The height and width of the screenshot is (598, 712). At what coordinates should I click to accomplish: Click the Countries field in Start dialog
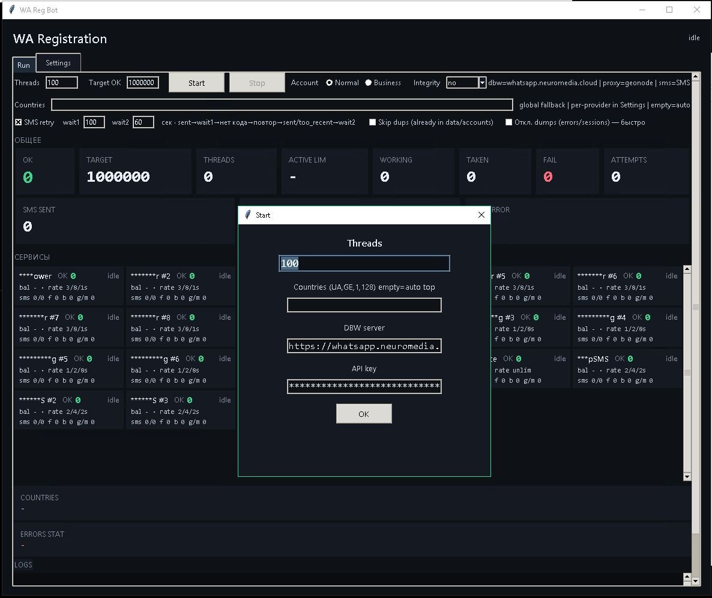coord(364,305)
